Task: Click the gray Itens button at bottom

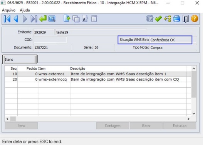Action: pyautogui.click(x=21, y=126)
